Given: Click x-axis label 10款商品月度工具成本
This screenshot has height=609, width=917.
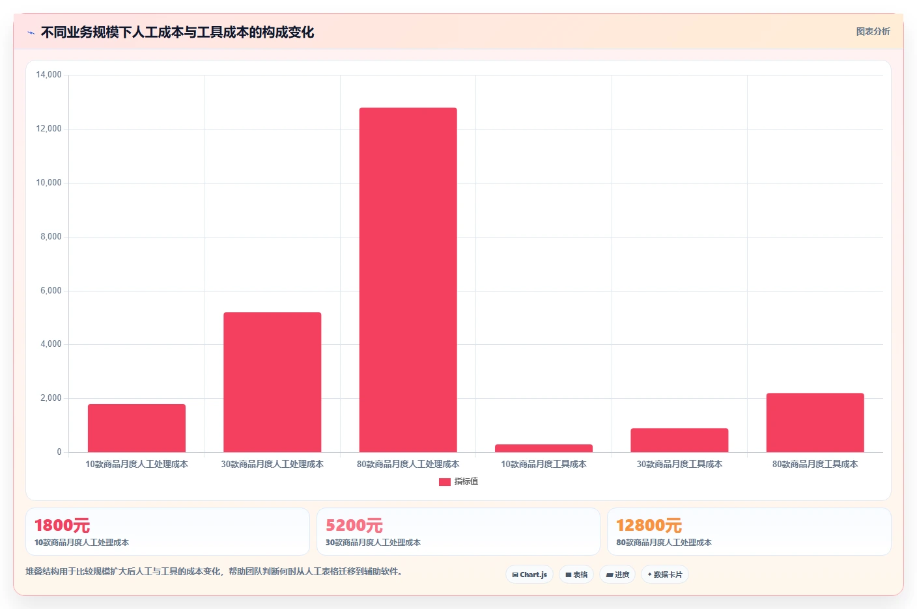Looking at the screenshot, I should pyautogui.click(x=544, y=464).
